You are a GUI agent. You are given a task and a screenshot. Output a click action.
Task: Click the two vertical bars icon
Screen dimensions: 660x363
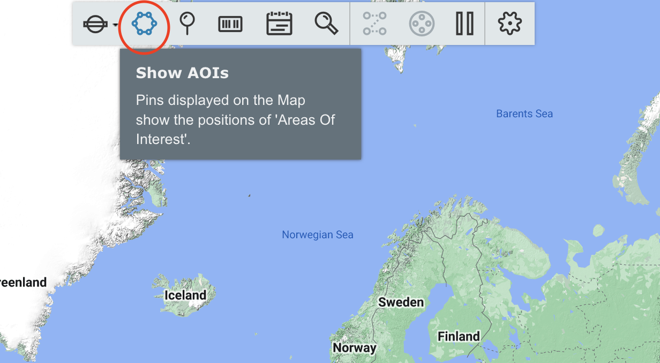464,24
